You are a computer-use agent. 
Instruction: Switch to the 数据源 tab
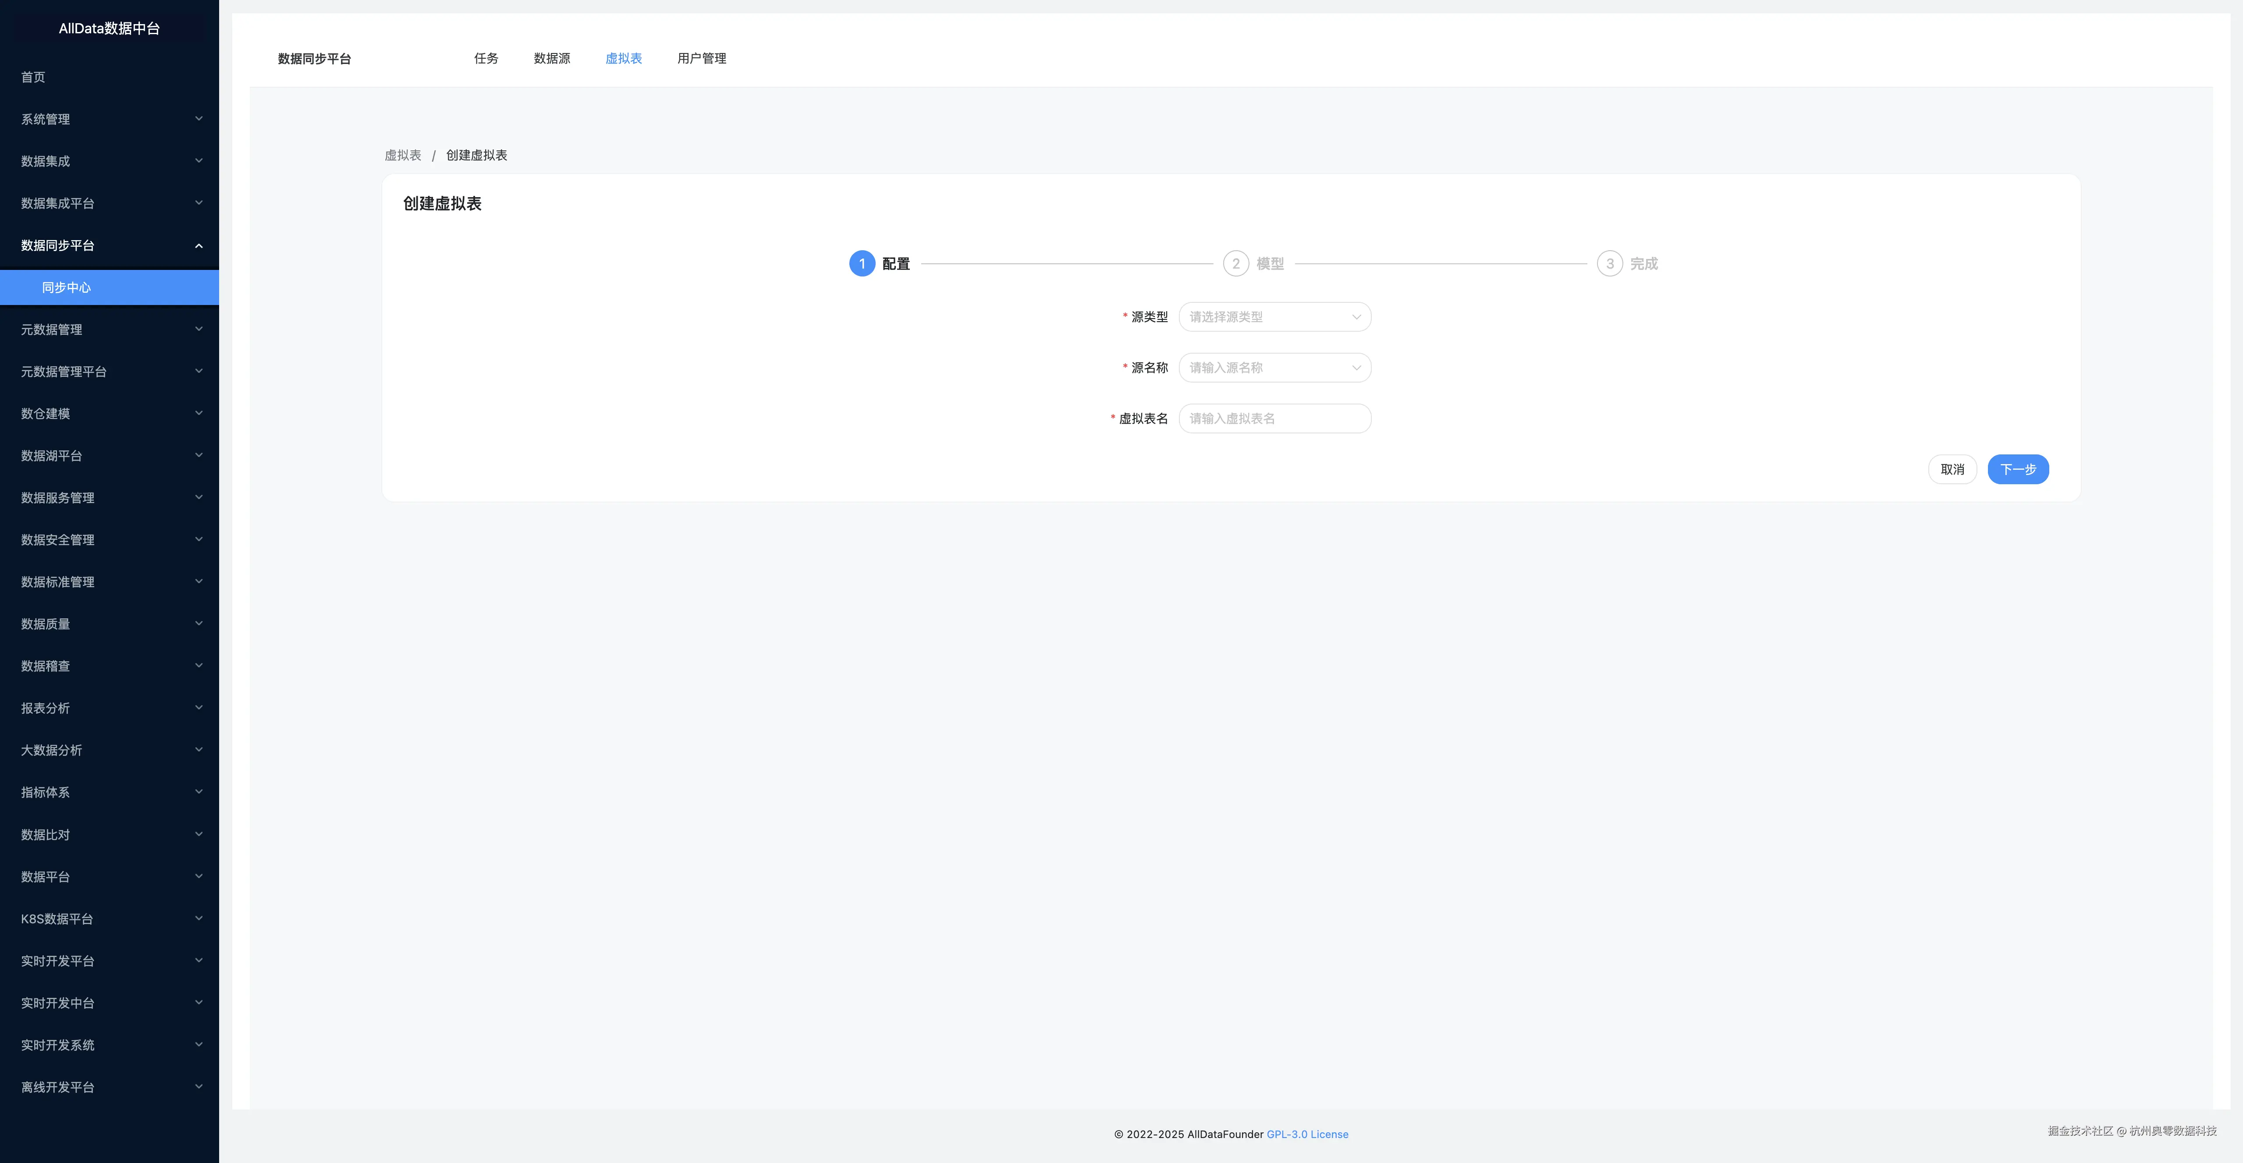tap(551, 58)
